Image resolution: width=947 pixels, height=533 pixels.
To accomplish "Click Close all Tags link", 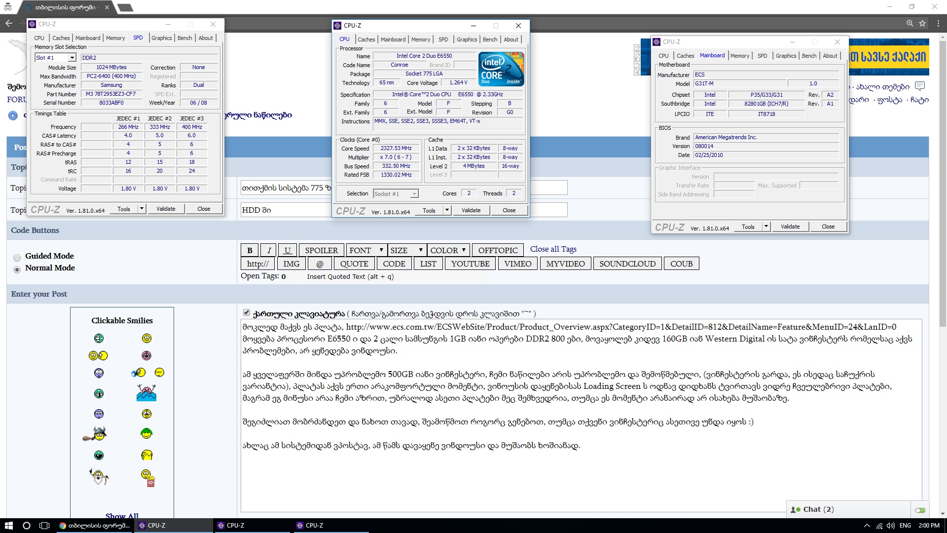I will [553, 249].
